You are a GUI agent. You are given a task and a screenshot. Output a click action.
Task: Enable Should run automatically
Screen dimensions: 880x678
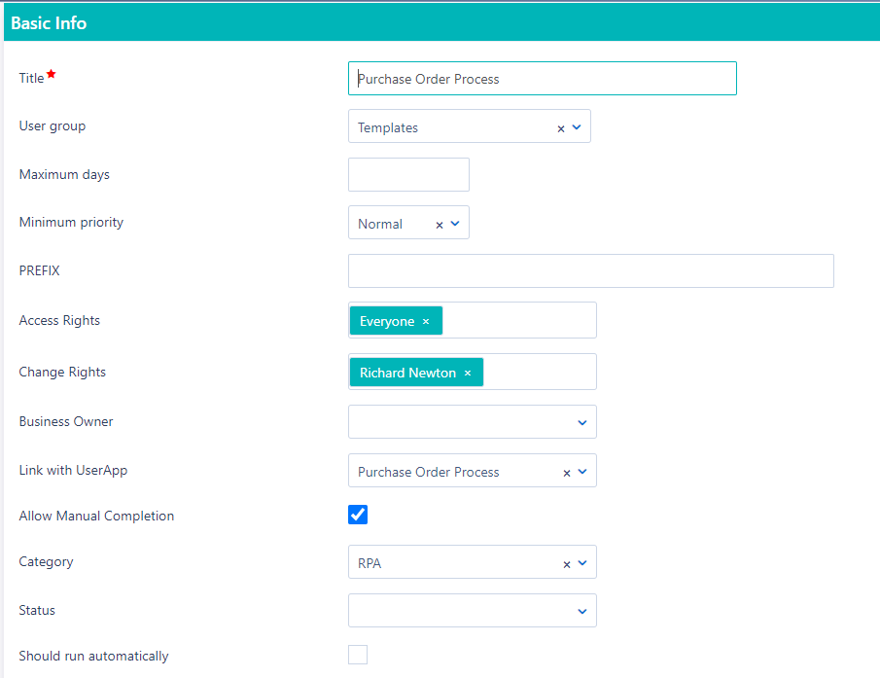coord(357,655)
